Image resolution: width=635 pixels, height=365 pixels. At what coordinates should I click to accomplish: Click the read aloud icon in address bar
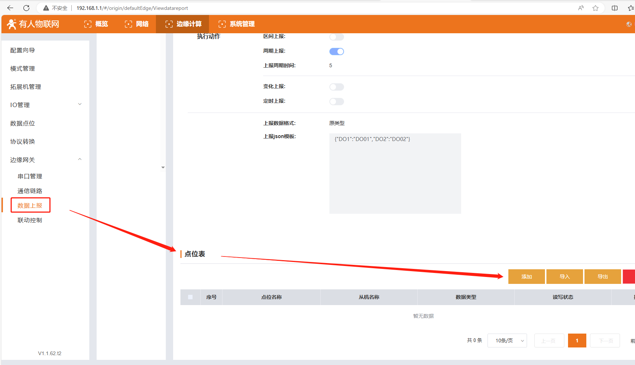581,8
